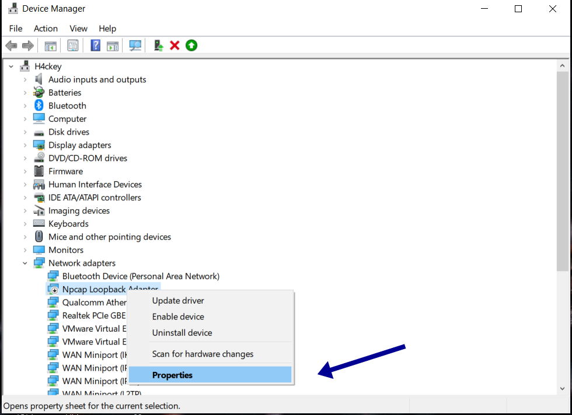Expand the Network adapters category
Image resolution: width=572 pixels, height=415 pixels.
[x=25, y=263]
